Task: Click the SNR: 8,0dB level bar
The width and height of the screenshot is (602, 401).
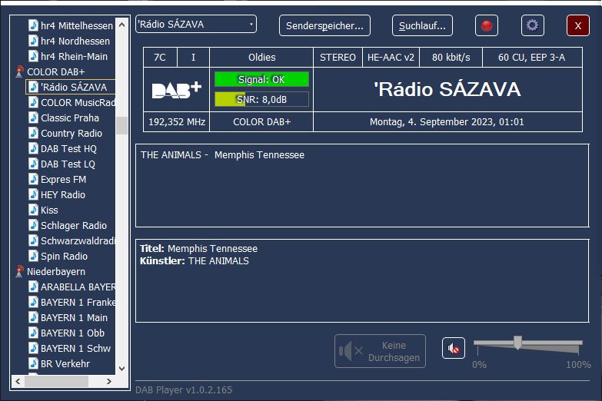Action: coord(261,99)
